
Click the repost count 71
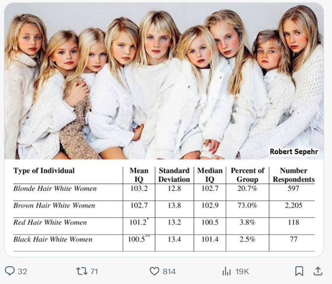[94, 271]
